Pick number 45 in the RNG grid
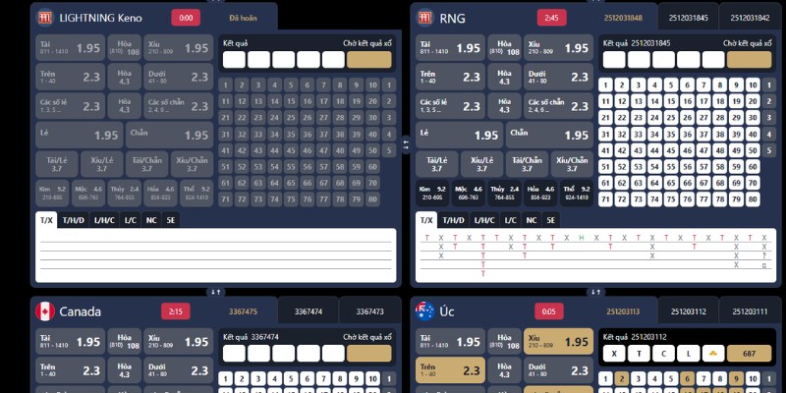The width and height of the screenshot is (786, 393). coord(671,150)
